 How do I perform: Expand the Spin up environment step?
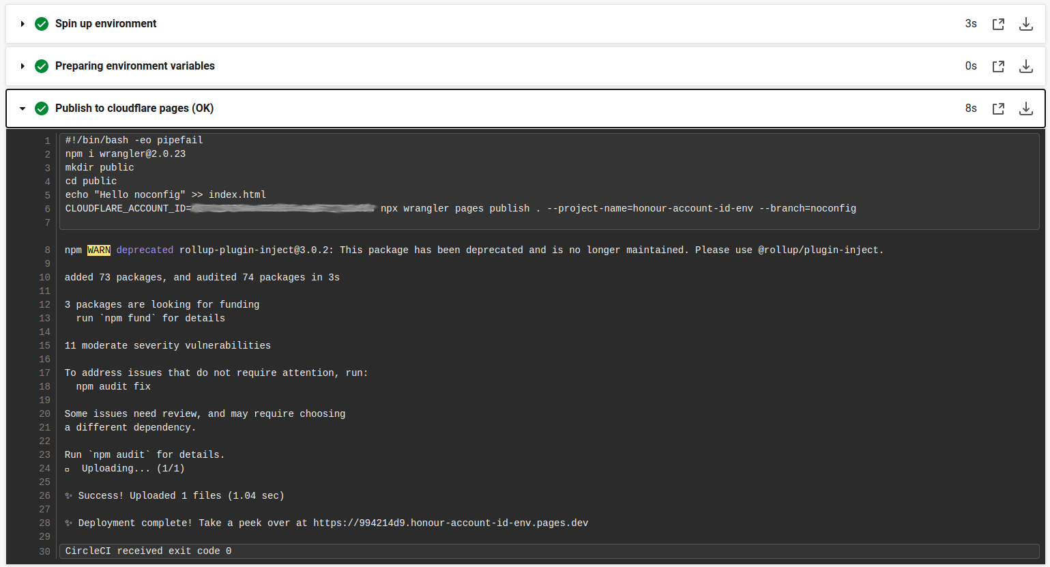[22, 23]
